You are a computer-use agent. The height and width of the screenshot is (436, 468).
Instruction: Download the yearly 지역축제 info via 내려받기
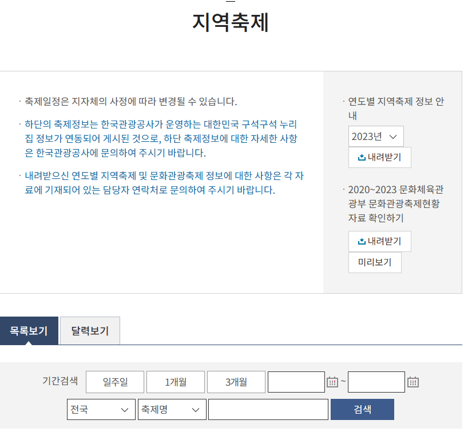380,157
